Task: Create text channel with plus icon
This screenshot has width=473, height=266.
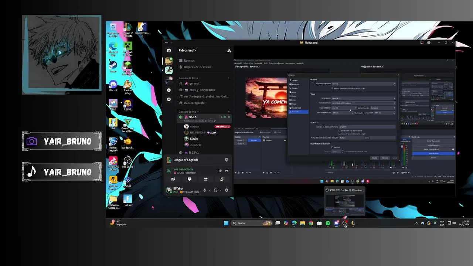Action: click(x=229, y=78)
